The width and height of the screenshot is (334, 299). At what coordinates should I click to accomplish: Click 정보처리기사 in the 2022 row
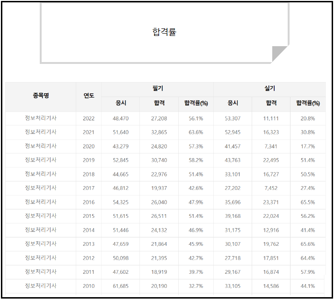[x=41, y=118]
